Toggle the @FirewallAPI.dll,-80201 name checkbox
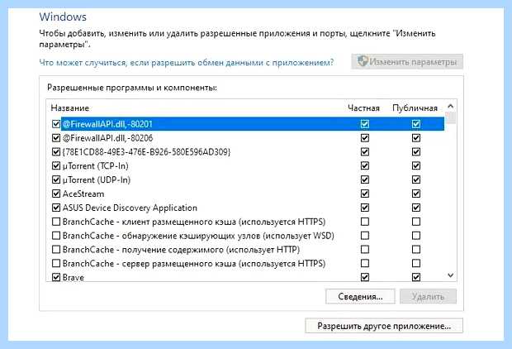Screen dimensions: 512x349 coord(56,124)
